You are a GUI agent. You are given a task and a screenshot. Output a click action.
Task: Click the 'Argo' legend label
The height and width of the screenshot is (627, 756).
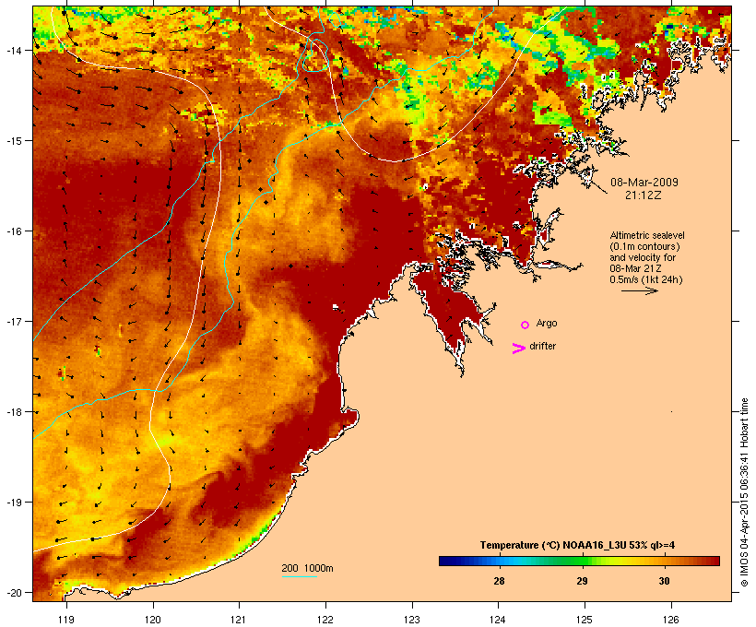(x=547, y=323)
